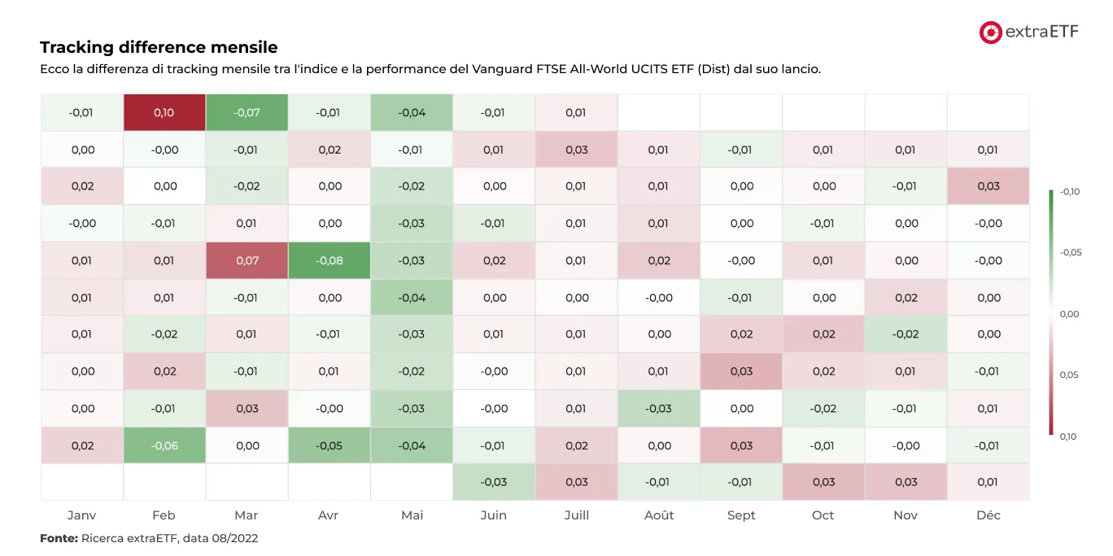Click the extraETF red circle logo icon
The image size is (1113, 556).
pyautogui.click(x=990, y=33)
